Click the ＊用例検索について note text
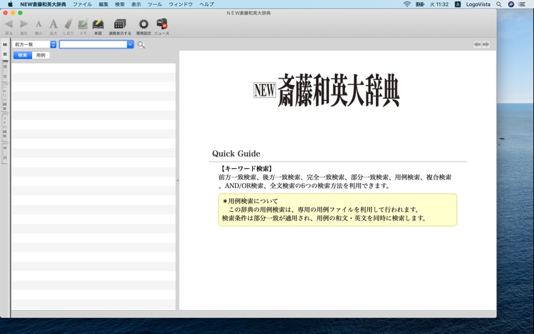This screenshot has width=534, height=334. 250,201
